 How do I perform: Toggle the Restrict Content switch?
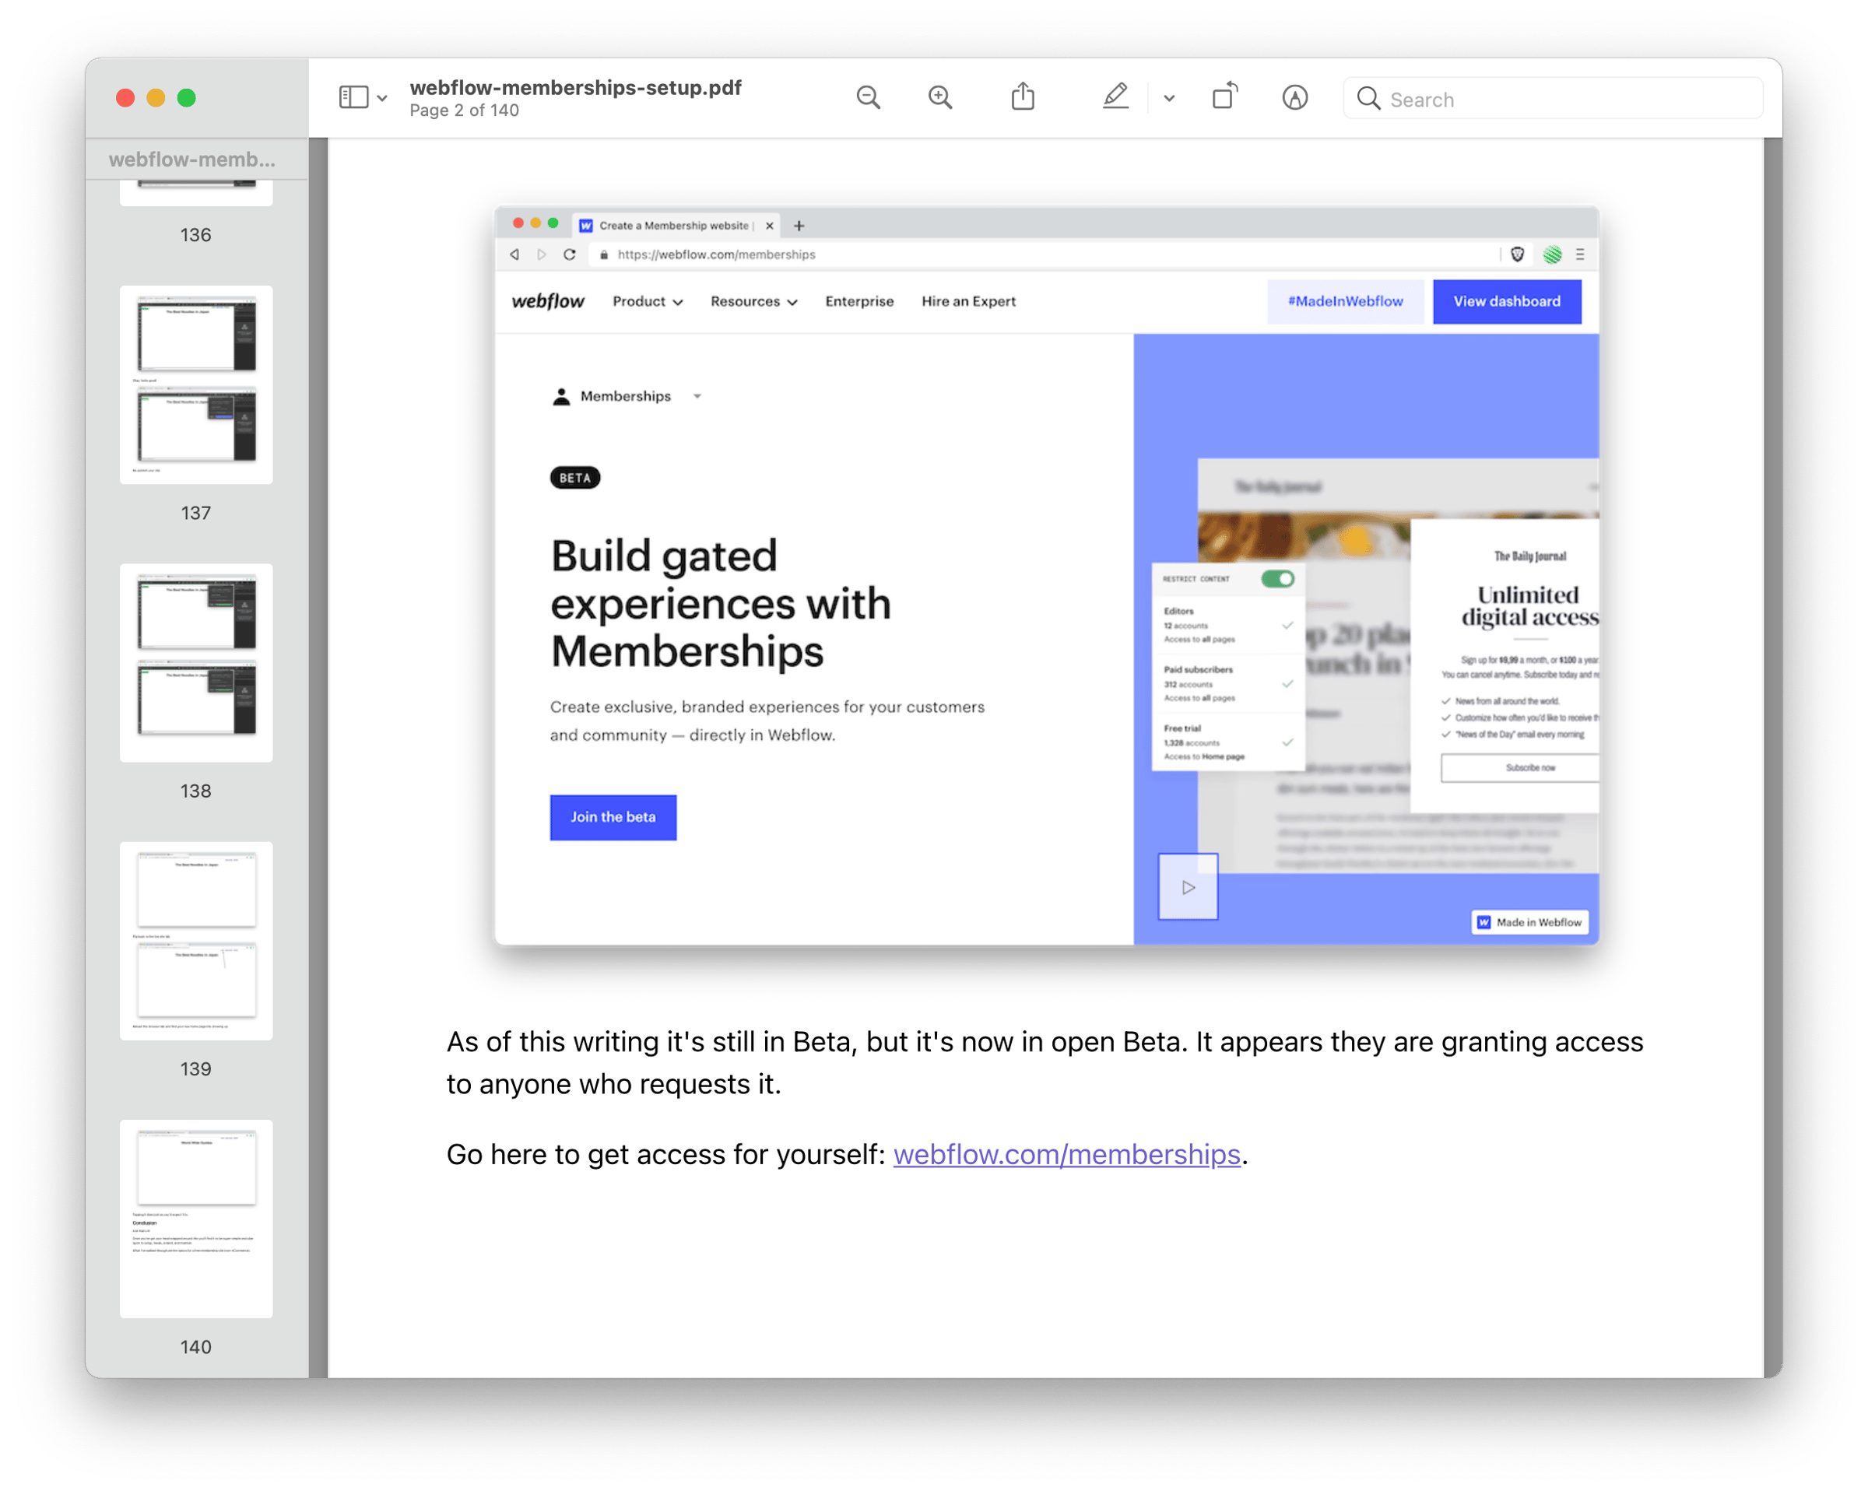1277,579
